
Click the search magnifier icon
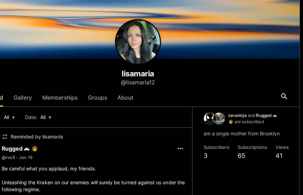coord(284,96)
